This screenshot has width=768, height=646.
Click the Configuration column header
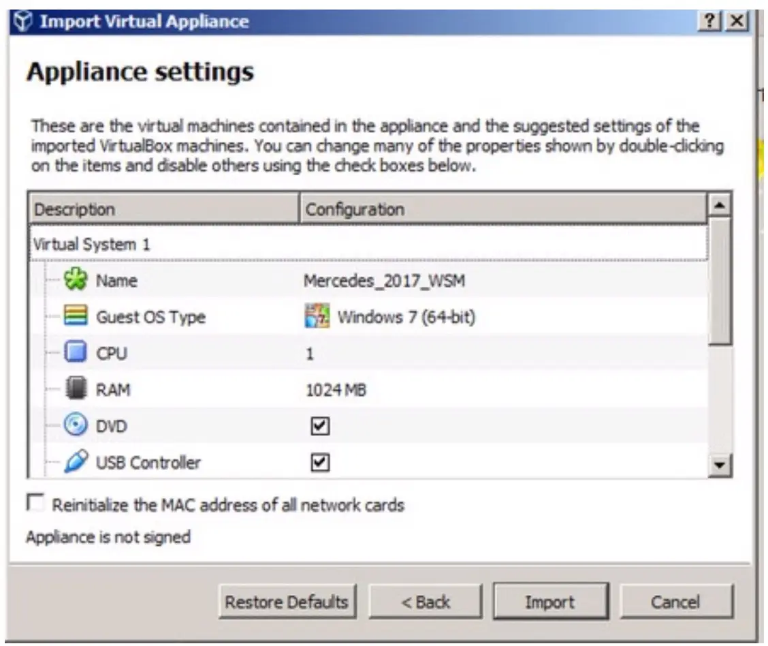pos(502,209)
